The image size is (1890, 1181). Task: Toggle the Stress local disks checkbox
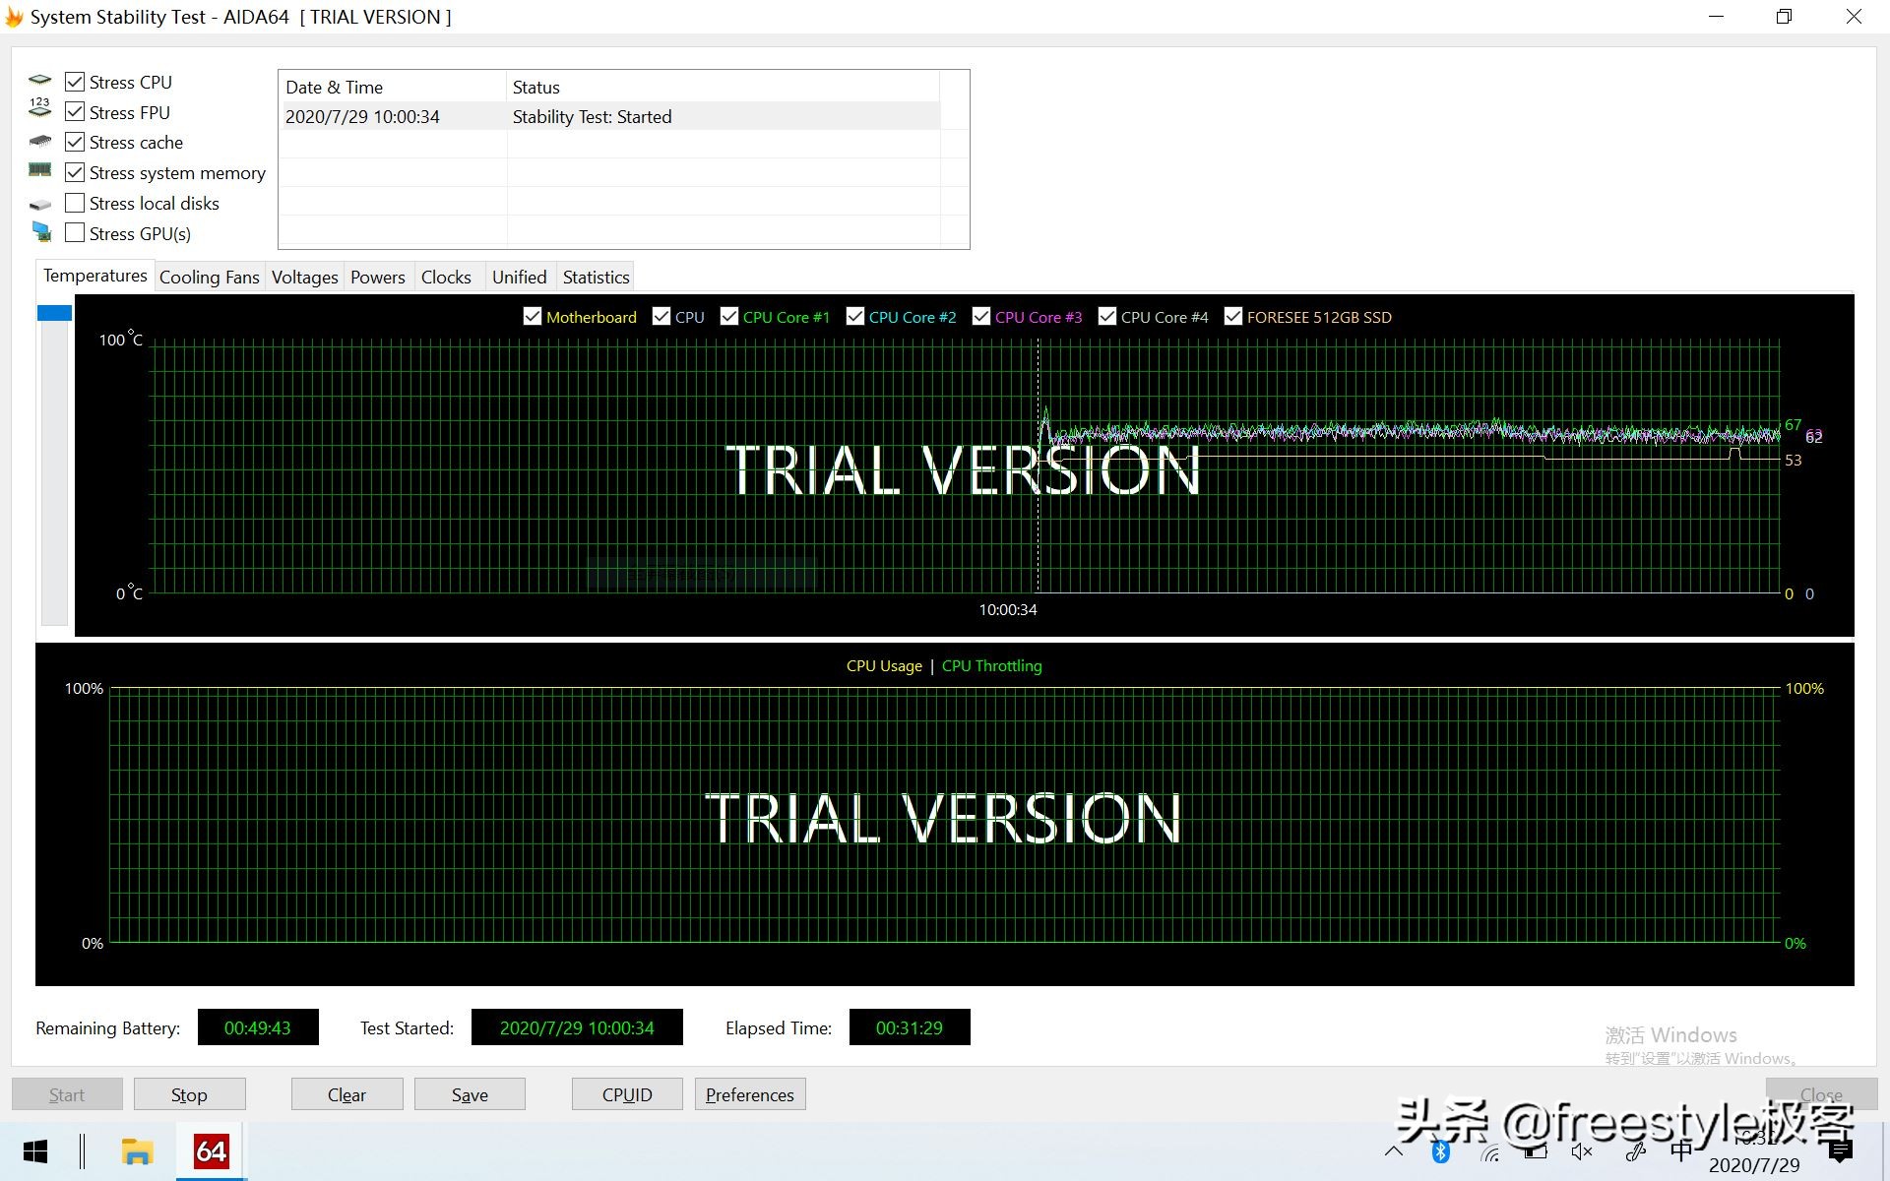coord(75,203)
